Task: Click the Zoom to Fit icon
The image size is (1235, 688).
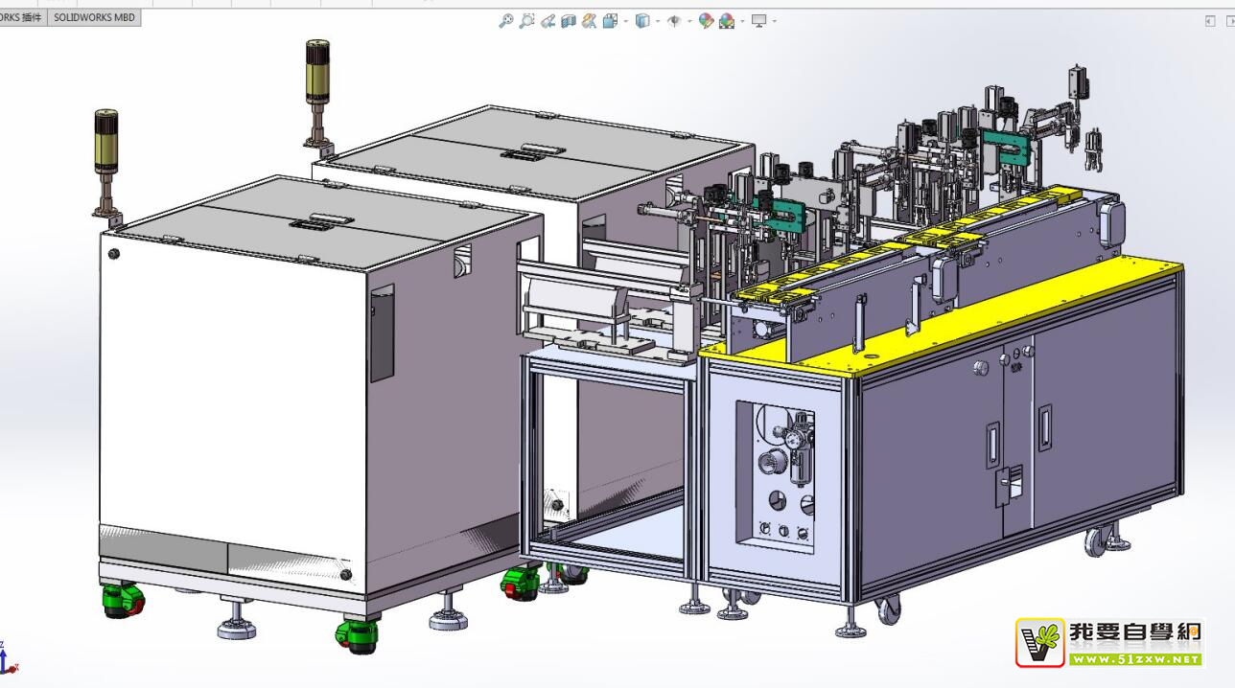Action: coord(505,20)
